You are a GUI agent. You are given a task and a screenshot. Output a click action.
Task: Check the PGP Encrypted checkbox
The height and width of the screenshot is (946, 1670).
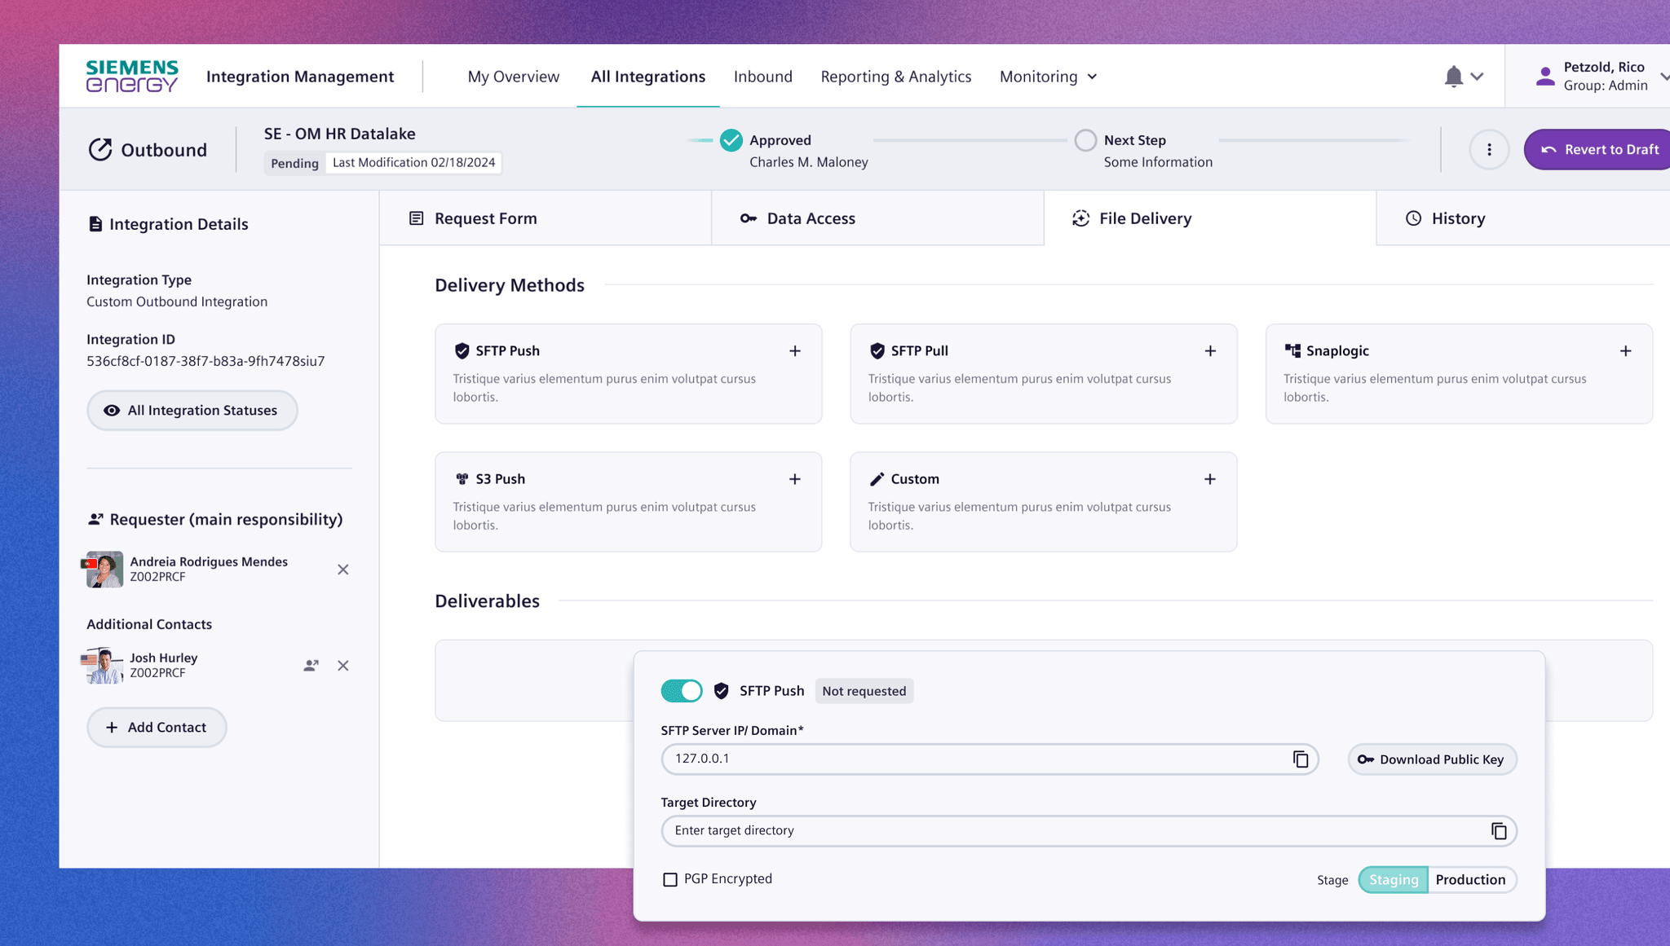point(670,880)
